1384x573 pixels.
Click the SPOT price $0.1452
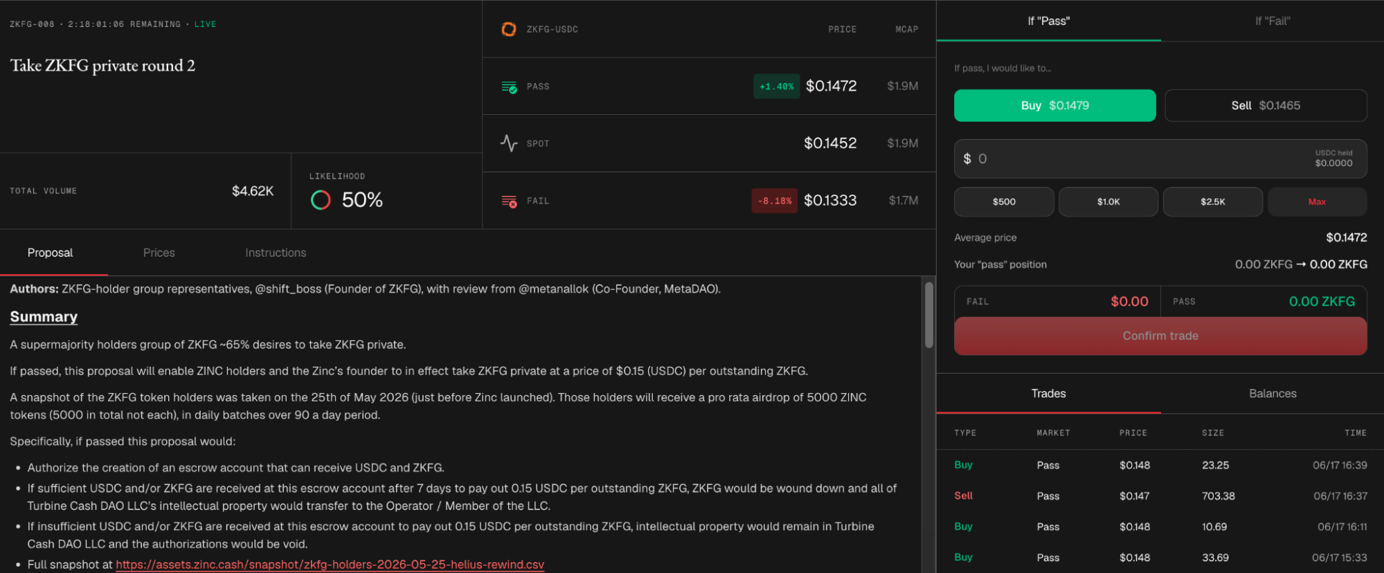point(830,143)
